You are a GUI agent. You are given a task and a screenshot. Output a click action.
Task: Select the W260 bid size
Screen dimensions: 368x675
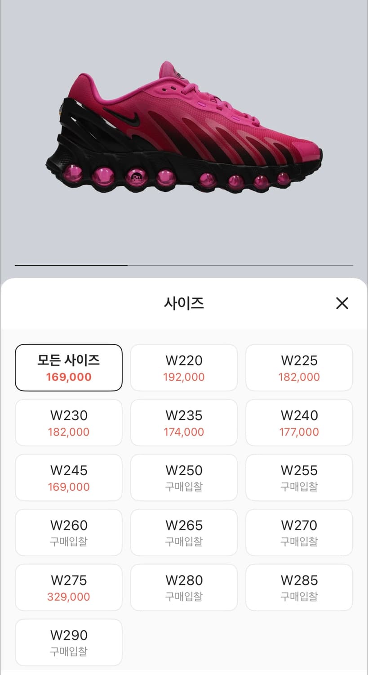(69, 532)
